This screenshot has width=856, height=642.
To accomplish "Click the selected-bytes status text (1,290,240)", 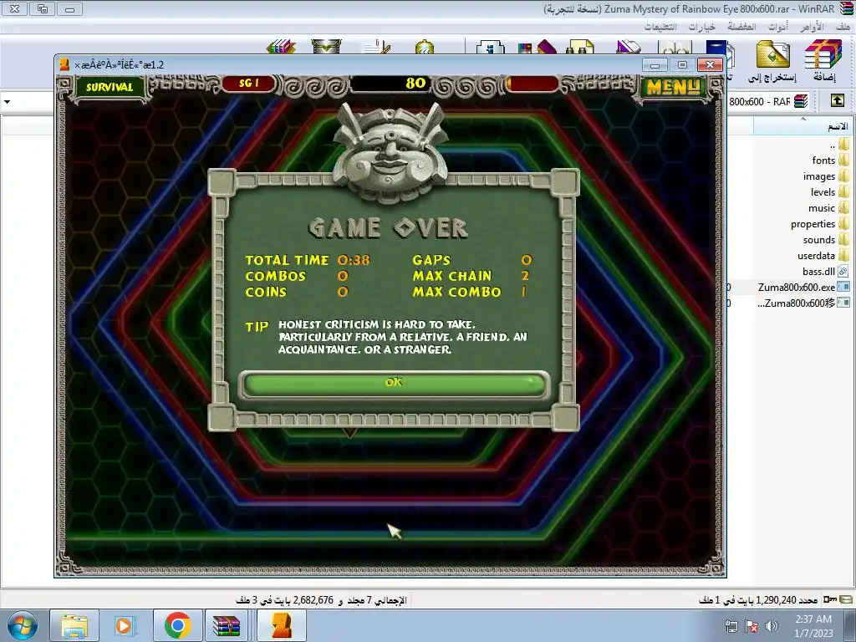I will (x=758, y=599).
